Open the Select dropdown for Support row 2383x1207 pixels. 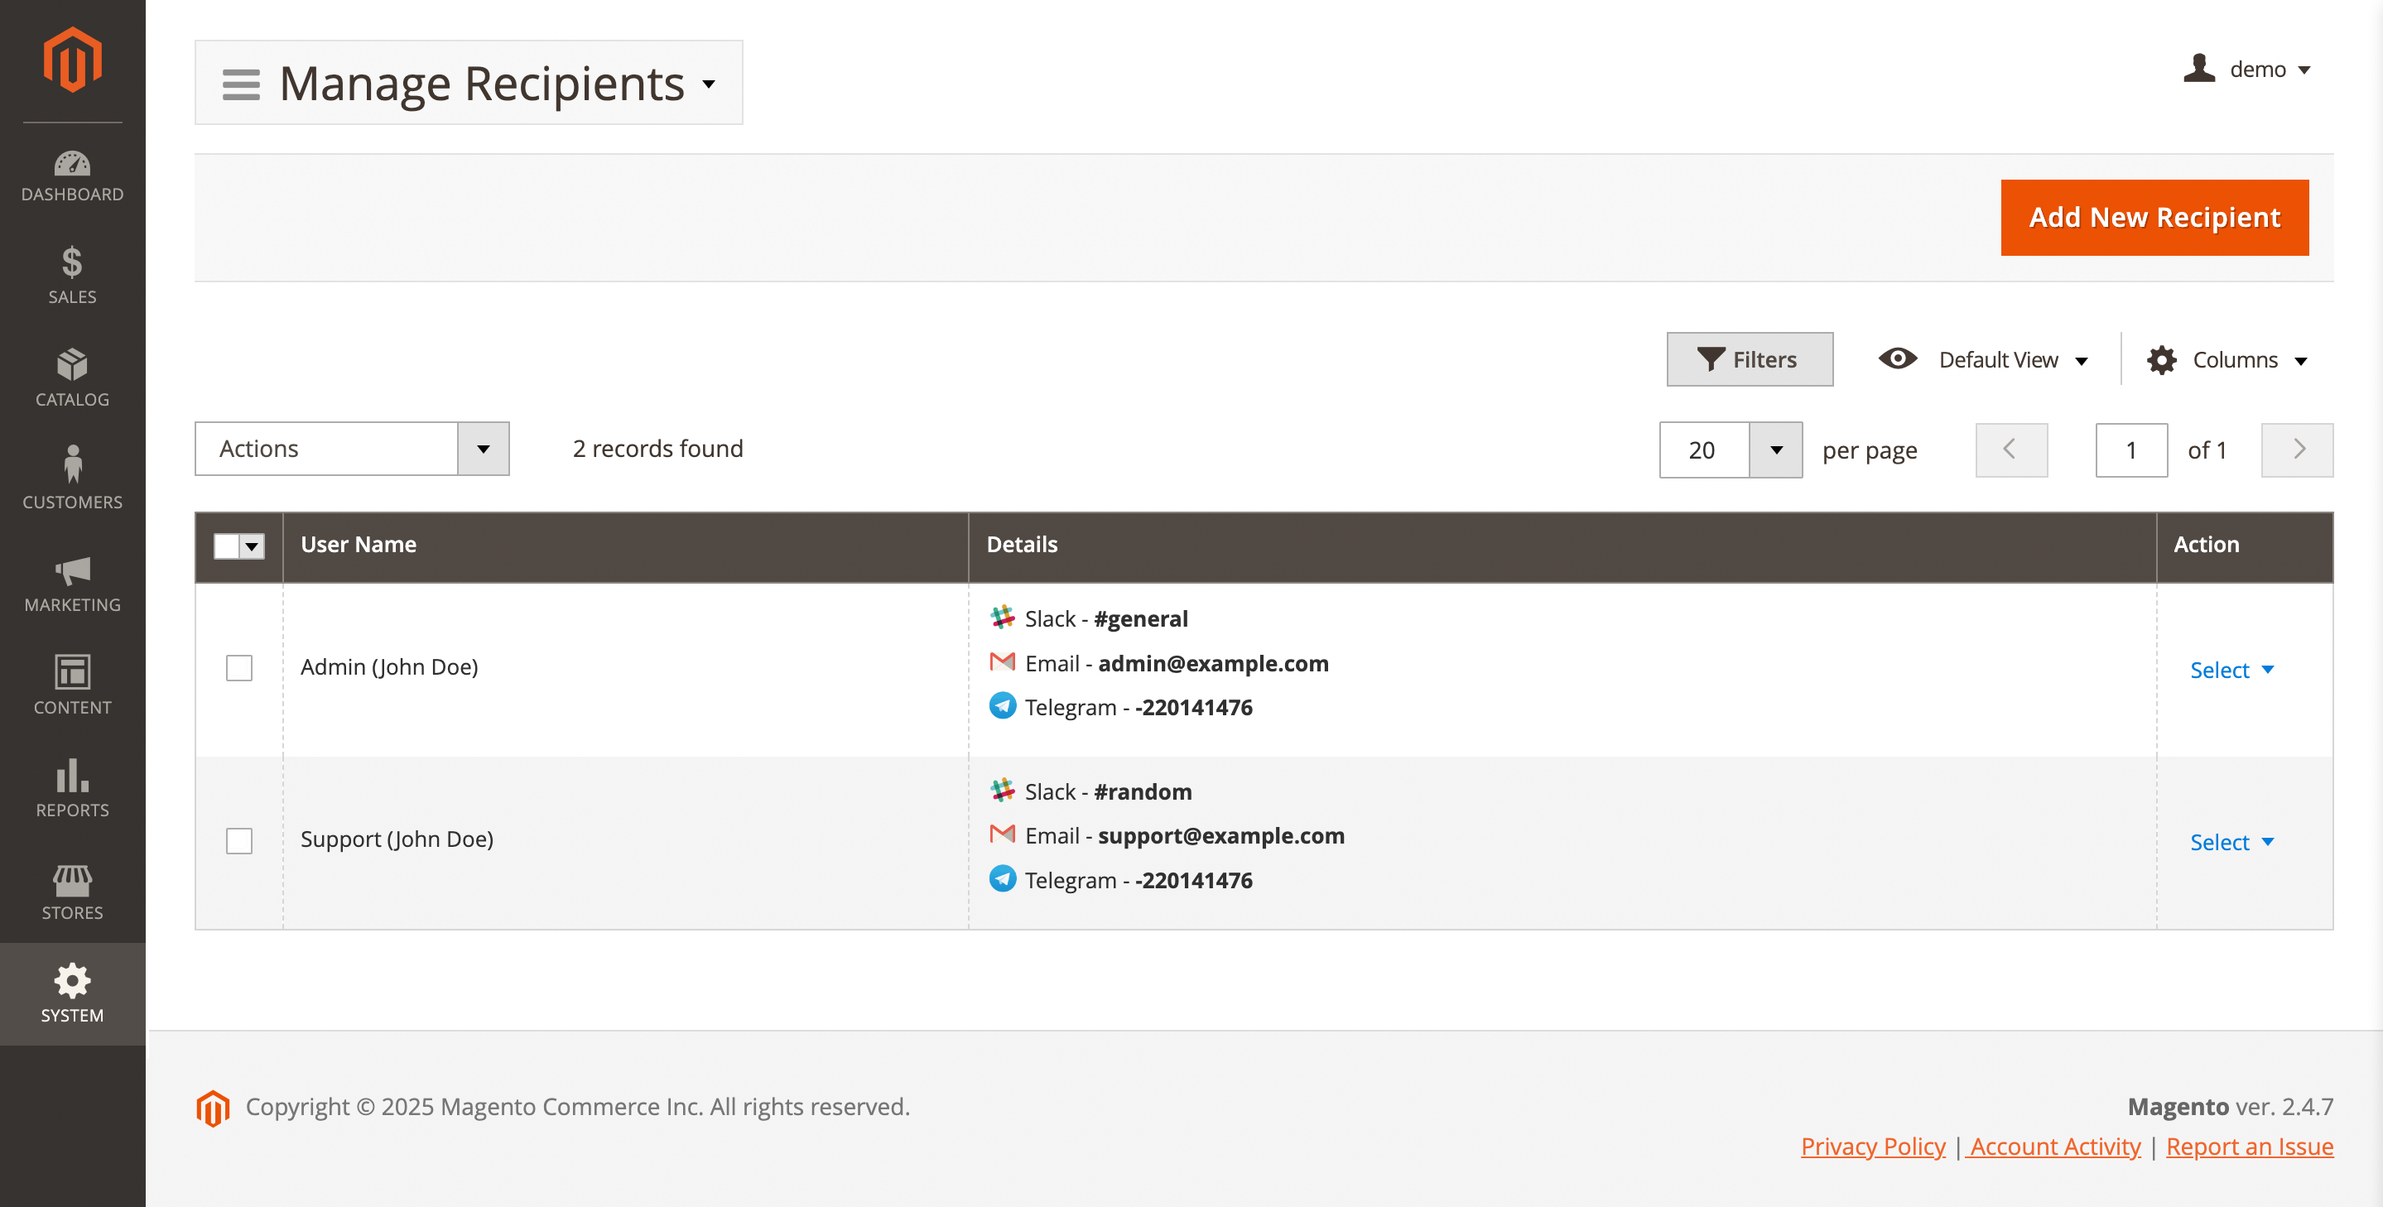click(x=2231, y=841)
